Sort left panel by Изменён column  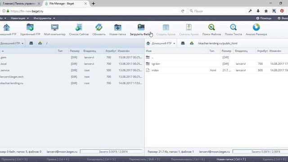click(x=124, y=51)
